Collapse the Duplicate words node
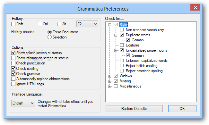The image size is (209, 125). click(x=116, y=35)
